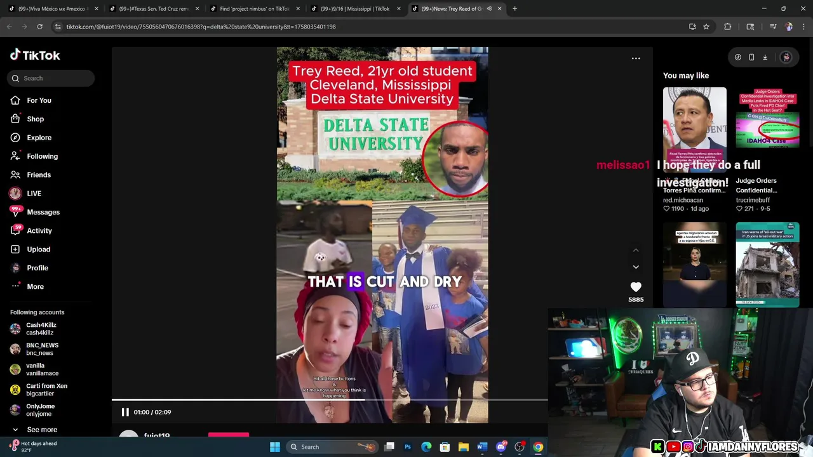Click the red.michoacan username
This screenshot has width=813, height=457.
(x=683, y=200)
